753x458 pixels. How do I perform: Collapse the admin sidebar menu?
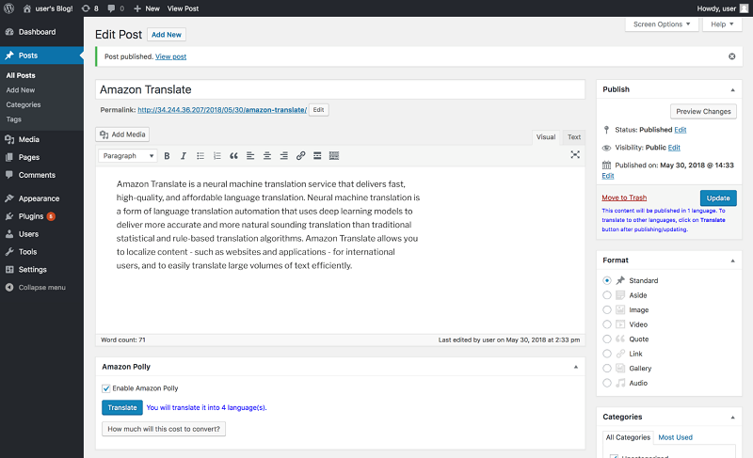point(41,287)
